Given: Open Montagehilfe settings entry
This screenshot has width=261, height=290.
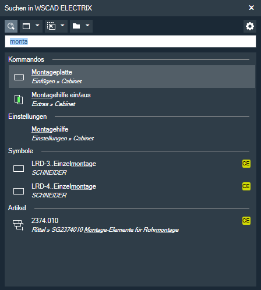Looking at the screenshot, I should coord(132,134).
